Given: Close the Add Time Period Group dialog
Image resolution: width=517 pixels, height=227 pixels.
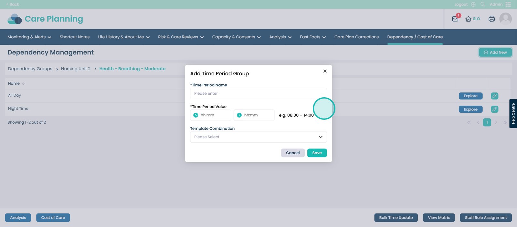Looking at the screenshot, I should [x=325, y=71].
